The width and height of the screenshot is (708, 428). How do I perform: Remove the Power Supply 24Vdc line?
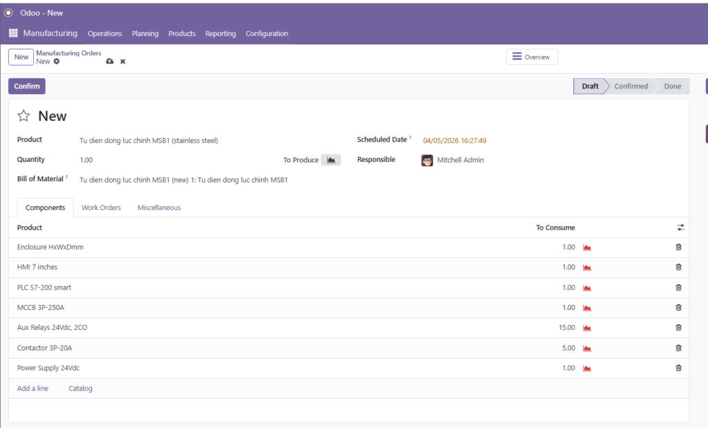[x=678, y=368]
